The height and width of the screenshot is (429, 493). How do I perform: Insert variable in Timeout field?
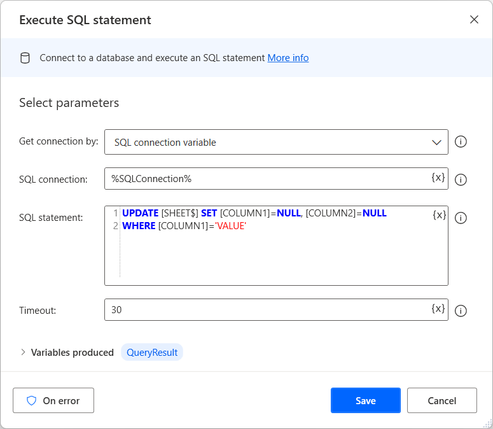coord(438,309)
